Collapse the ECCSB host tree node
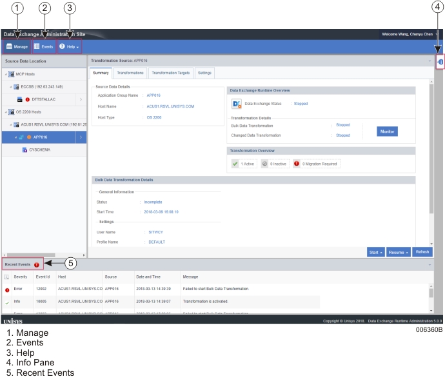The height and width of the screenshot is (379, 445). (11, 87)
